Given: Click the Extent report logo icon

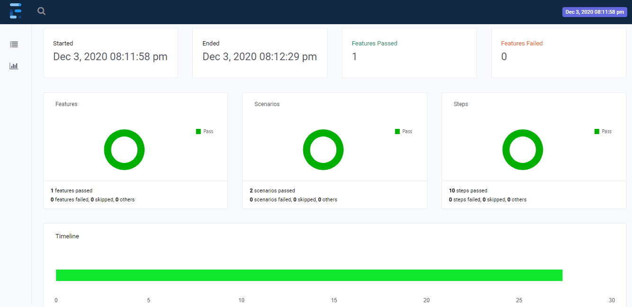Looking at the screenshot, I should 15,11.
